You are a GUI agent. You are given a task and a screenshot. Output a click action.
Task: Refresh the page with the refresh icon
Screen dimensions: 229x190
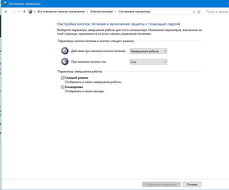click(199, 12)
